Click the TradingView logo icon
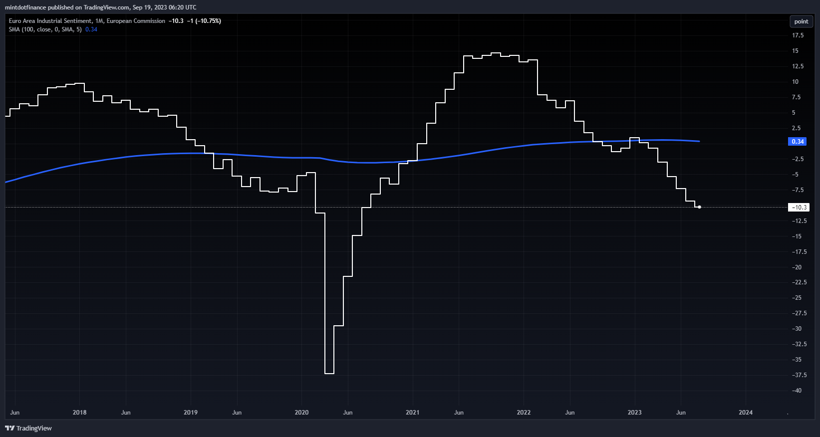The width and height of the screenshot is (820, 437). point(9,428)
